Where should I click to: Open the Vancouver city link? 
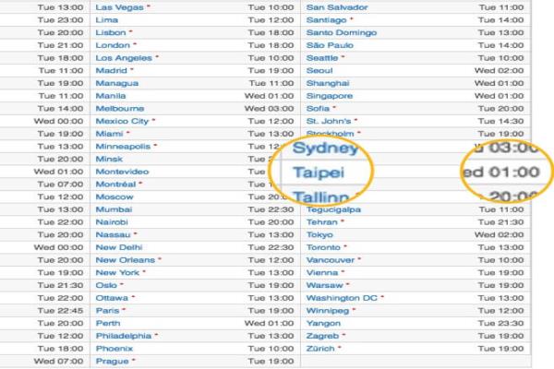(331, 260)
